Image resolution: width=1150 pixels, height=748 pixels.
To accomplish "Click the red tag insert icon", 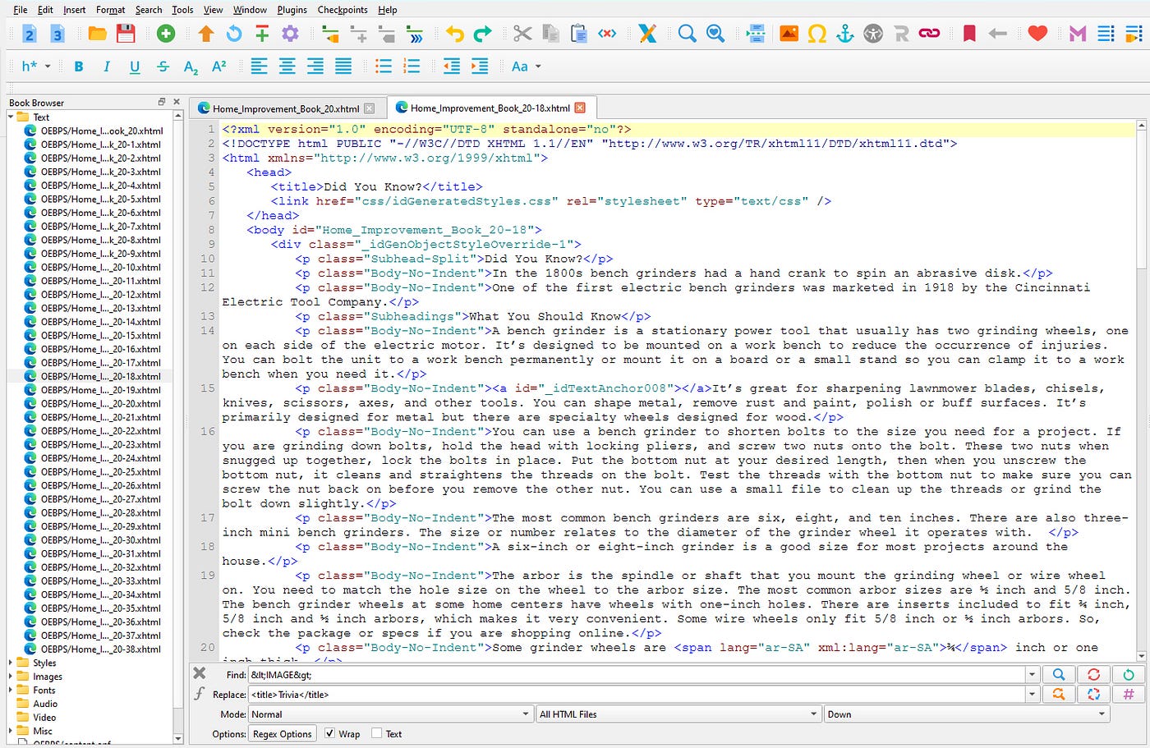I will (x=607, y=34).
